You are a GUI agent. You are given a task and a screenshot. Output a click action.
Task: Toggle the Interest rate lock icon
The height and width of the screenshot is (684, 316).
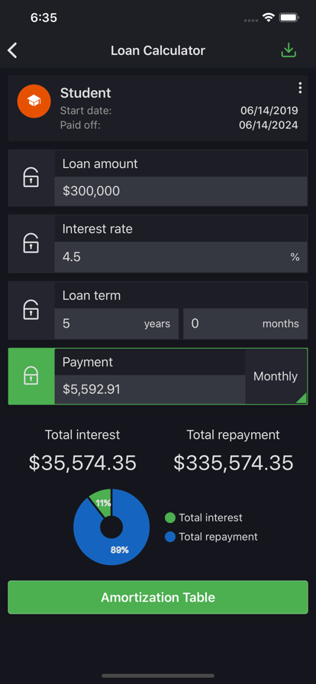pos(31,244)
